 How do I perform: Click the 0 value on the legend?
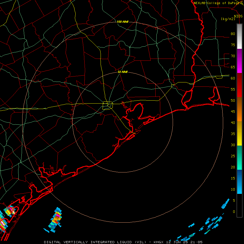(x=234, y=212)
